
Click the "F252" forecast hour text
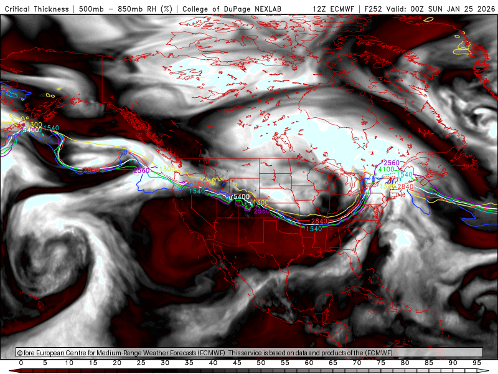373,9
